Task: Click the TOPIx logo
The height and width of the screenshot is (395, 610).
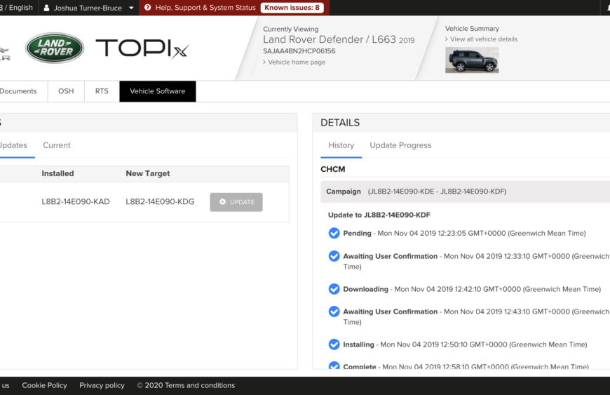Action: pyautogui.click(x=142, y=48)
